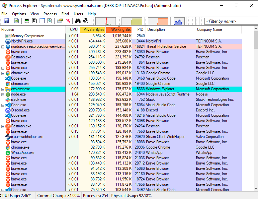Open the Find menu
Screen dimensions: 258x199
tap(65, 14)
